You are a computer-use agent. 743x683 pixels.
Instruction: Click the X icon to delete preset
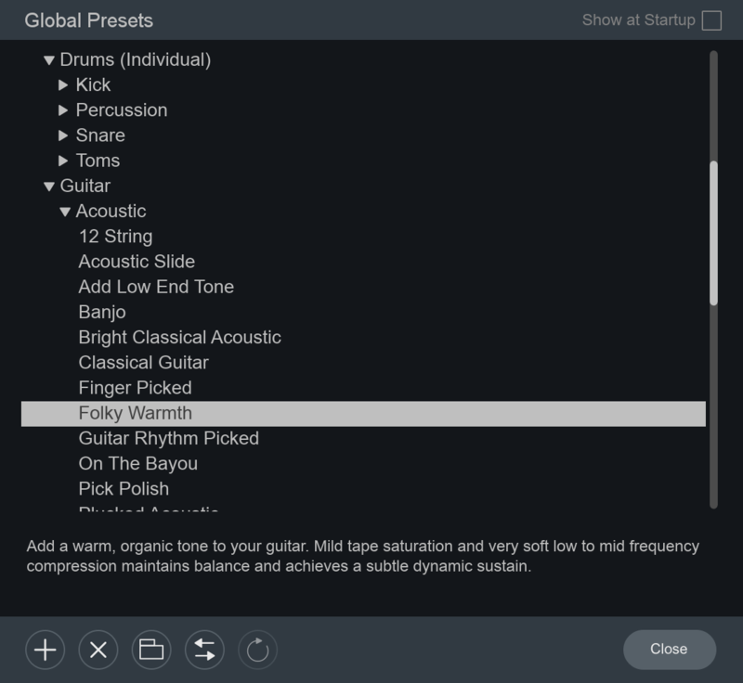tap(98, 650)
